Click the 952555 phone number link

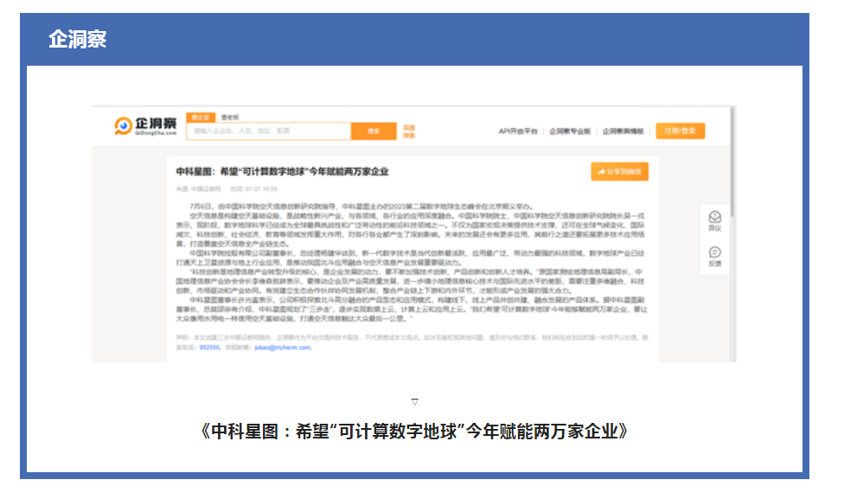(209, 347)
